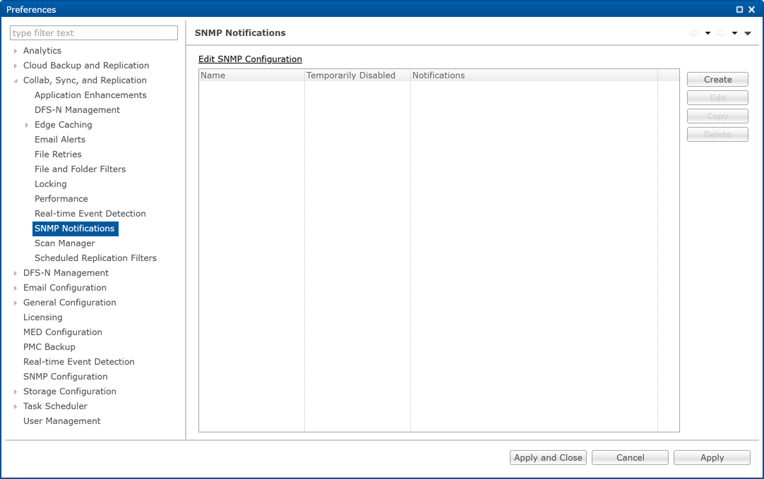Select Locking tree item

[51, 184]
